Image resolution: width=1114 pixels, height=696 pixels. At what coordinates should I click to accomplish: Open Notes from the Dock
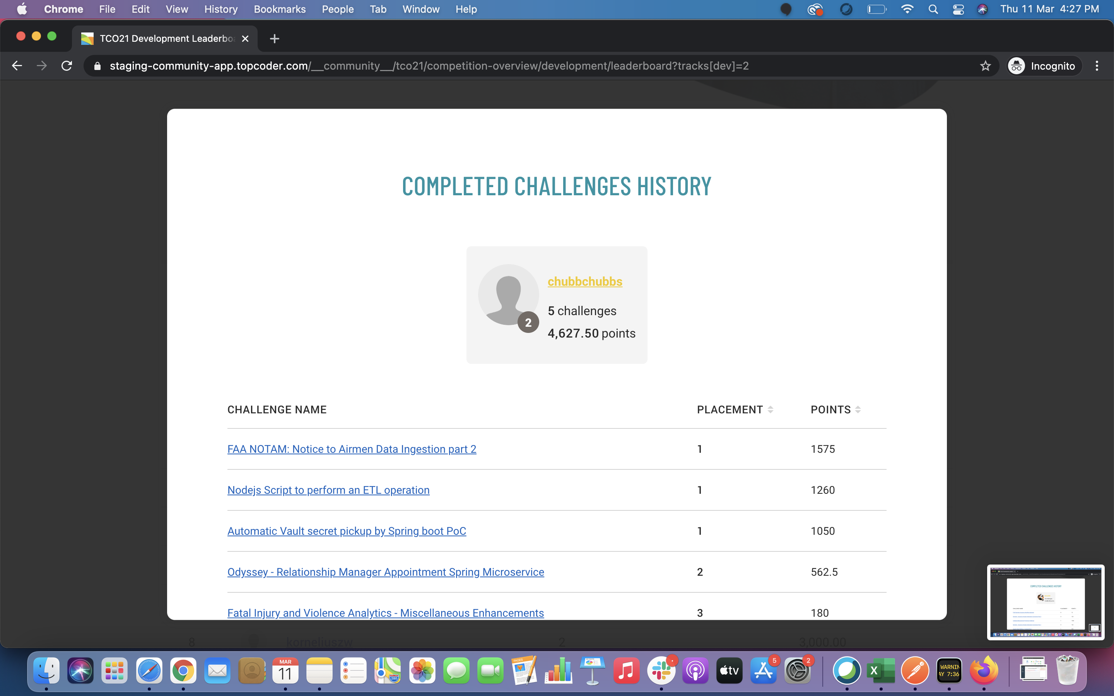tap(320, 671)
